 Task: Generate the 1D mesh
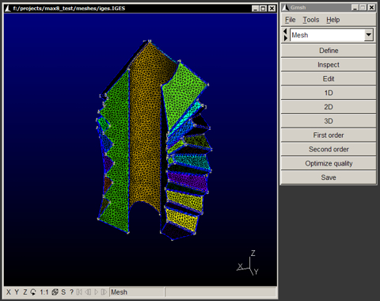coord(329,93)
